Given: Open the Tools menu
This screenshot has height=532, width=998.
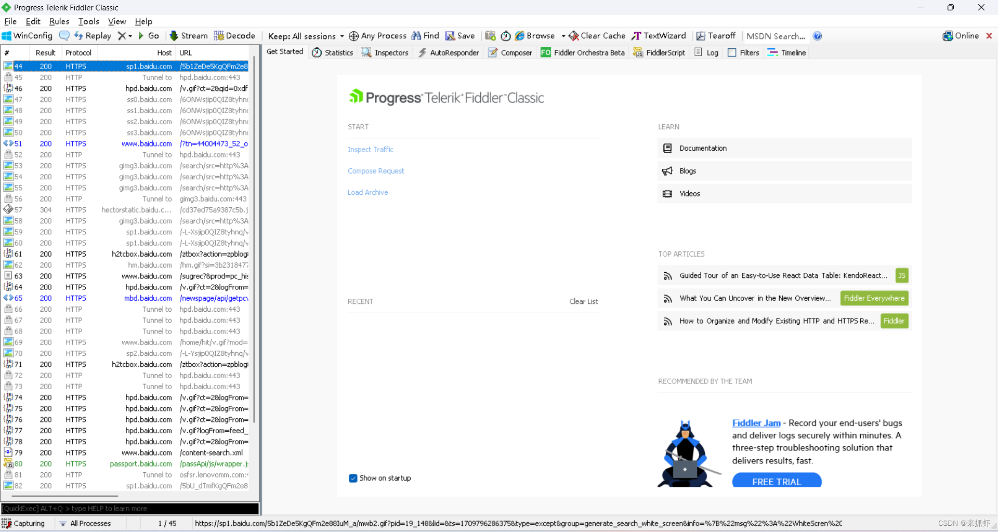Looking at the screenshot, I should [88, 21].
